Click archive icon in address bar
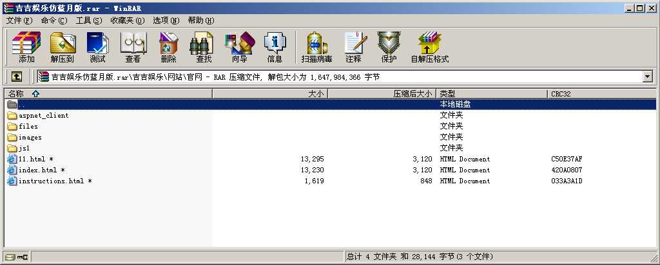 43,77
